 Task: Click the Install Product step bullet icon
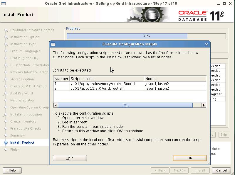point(6,142)
